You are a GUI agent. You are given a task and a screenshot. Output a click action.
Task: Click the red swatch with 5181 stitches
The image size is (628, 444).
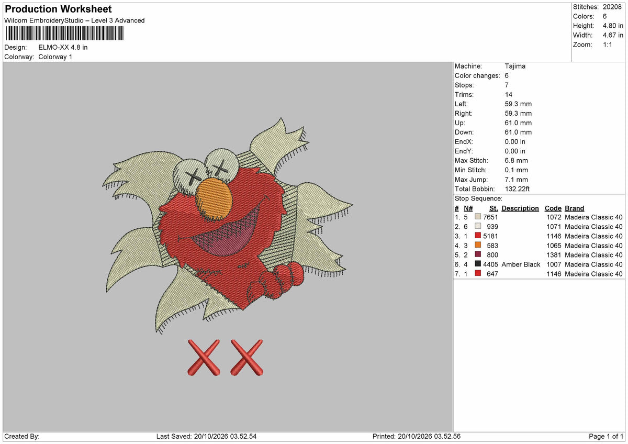point(478,236)
